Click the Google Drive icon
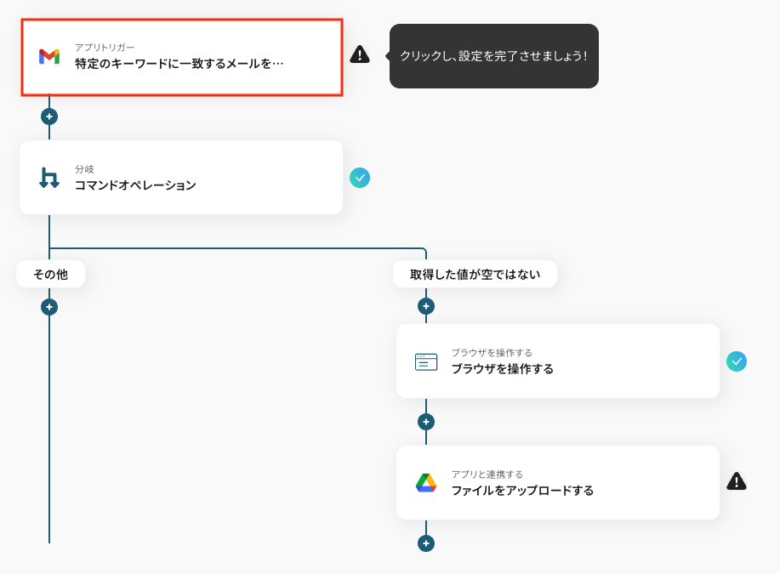Screen dimensions: 780x574 (426, 483)
